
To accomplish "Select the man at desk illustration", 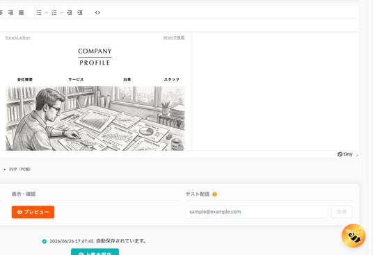I will pos(95,118).
